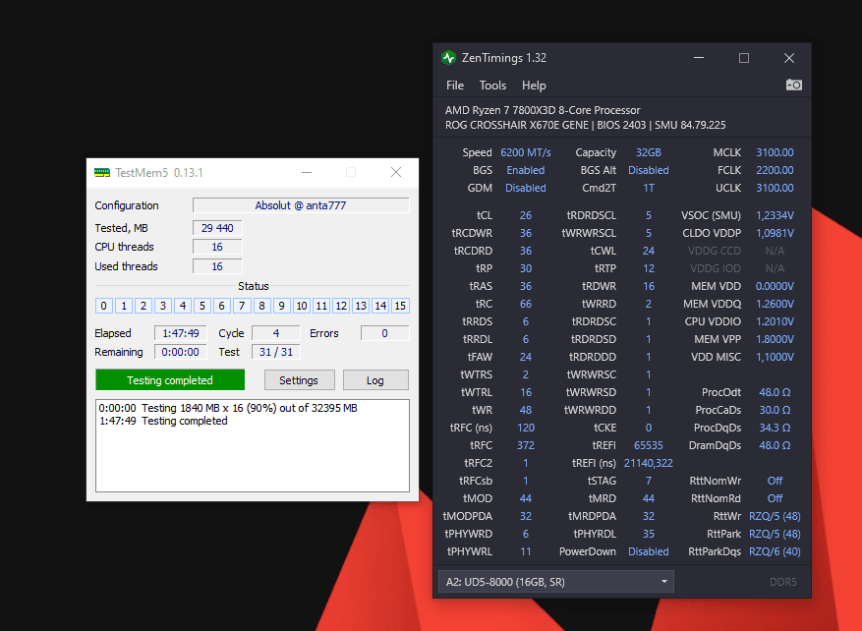862x631 pixels.
Task: Click the ProcDqDs value 34.3 Ω
Action: point(775,428)
